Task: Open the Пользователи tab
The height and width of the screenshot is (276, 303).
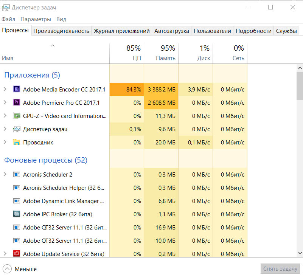Action: coord(212,31)
